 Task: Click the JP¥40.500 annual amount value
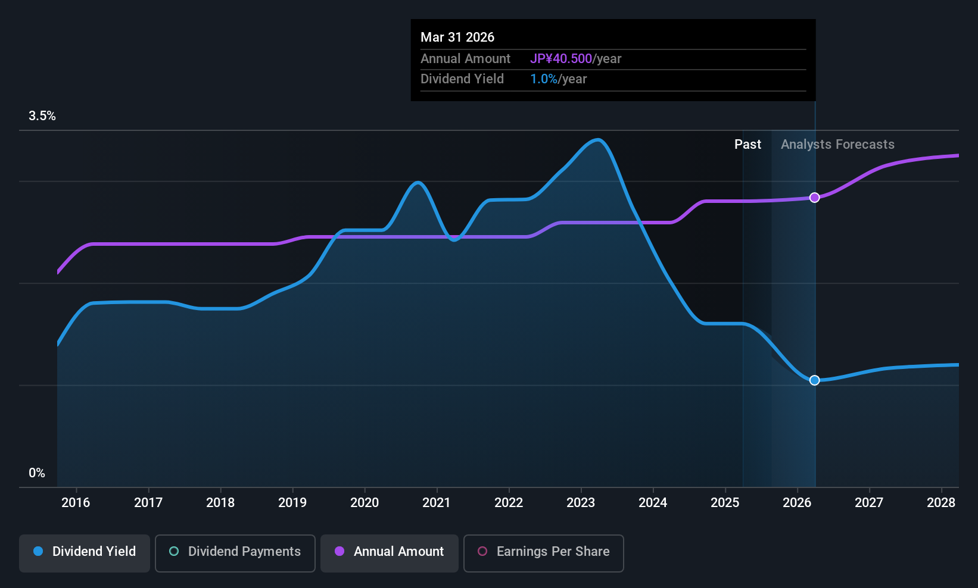point(561,59)
